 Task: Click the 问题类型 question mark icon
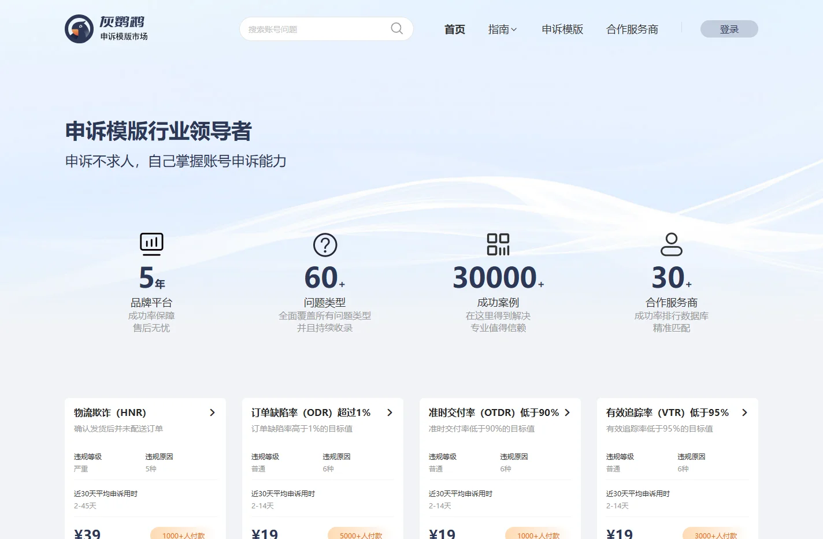coord(325,245)
